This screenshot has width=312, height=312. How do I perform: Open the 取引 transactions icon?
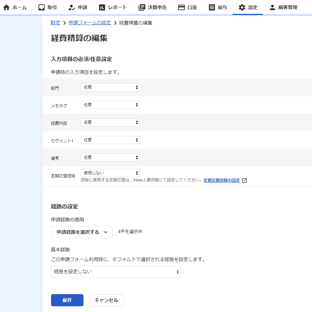pos(42,7)
